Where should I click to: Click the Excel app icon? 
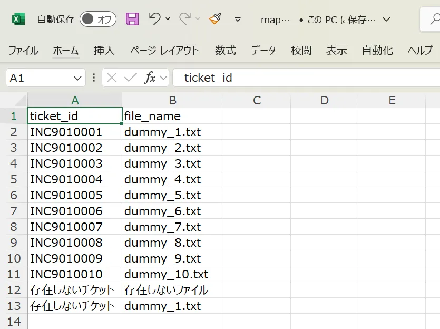[x=18, y=20]
